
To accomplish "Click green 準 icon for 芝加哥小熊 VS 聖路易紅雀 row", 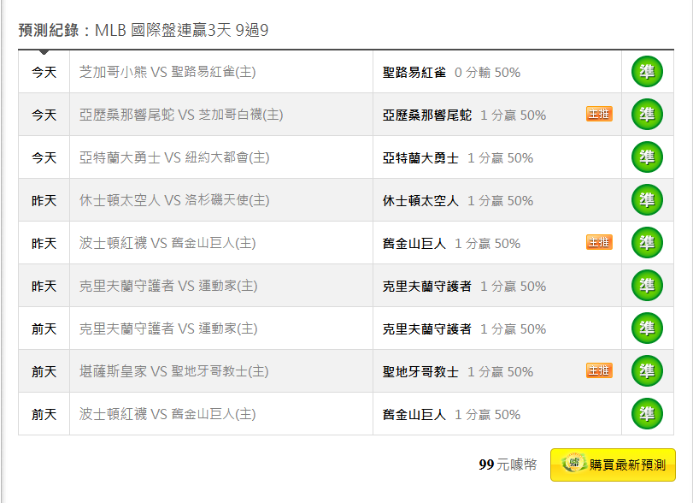I will (647, 72).
